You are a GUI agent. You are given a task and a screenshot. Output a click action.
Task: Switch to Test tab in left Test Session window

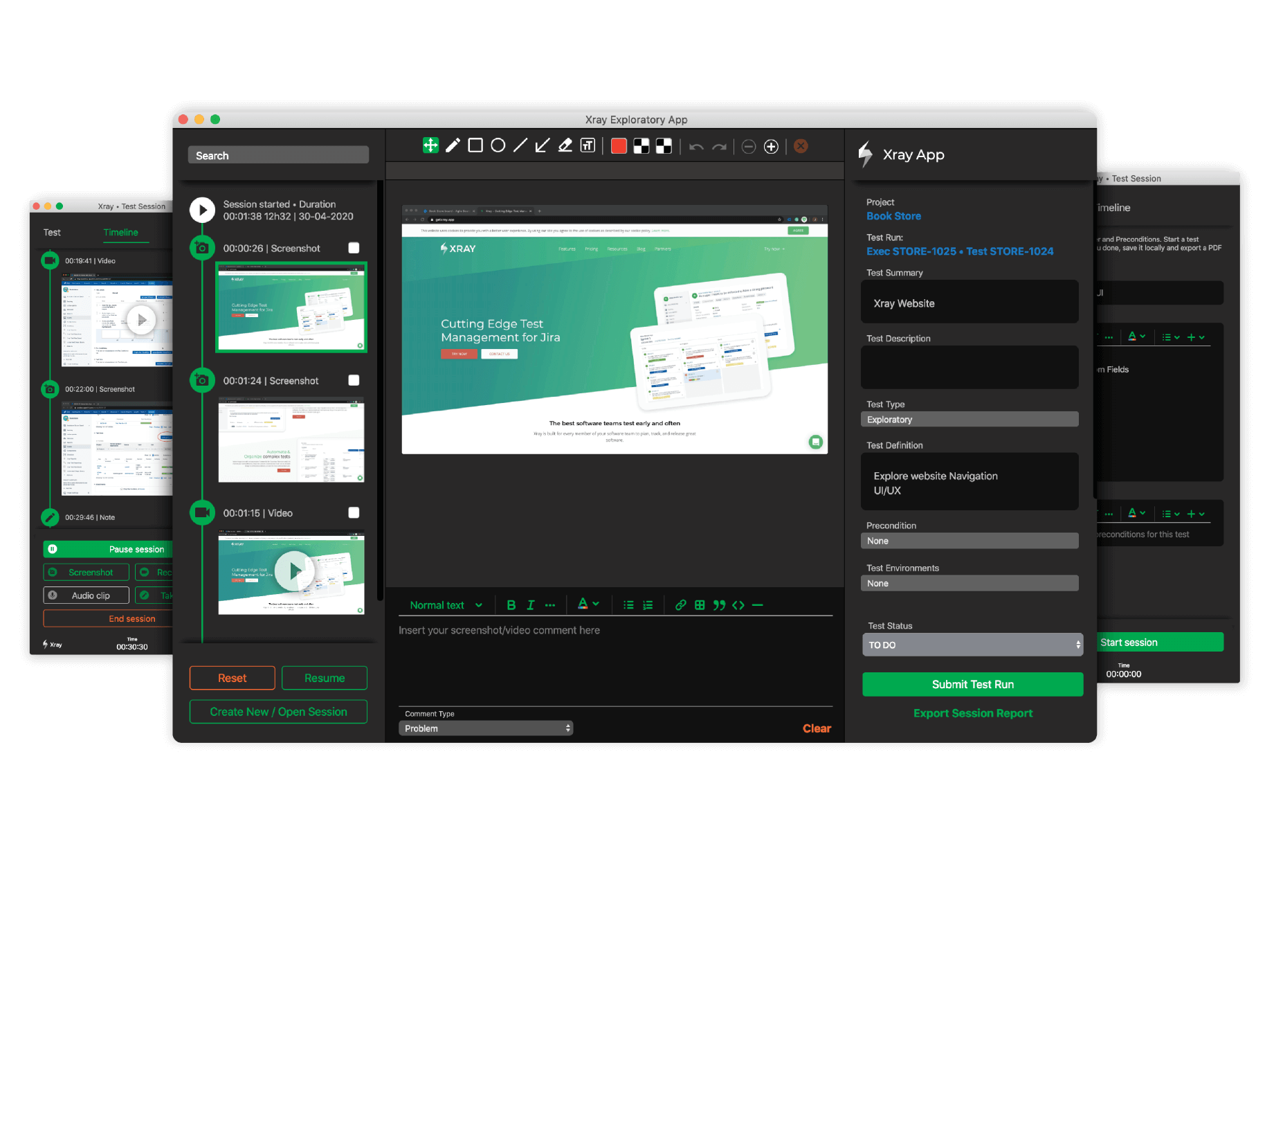click(x=52, y=233)
